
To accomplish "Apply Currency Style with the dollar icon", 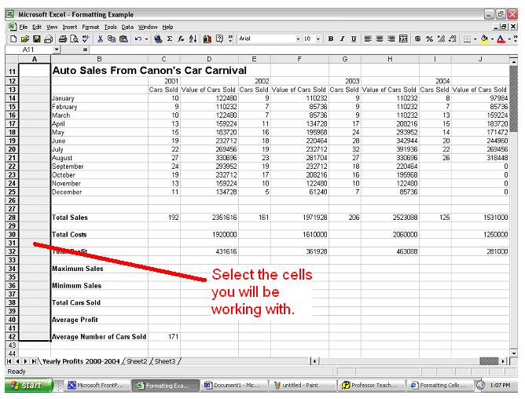I will [x=418, y=38].
